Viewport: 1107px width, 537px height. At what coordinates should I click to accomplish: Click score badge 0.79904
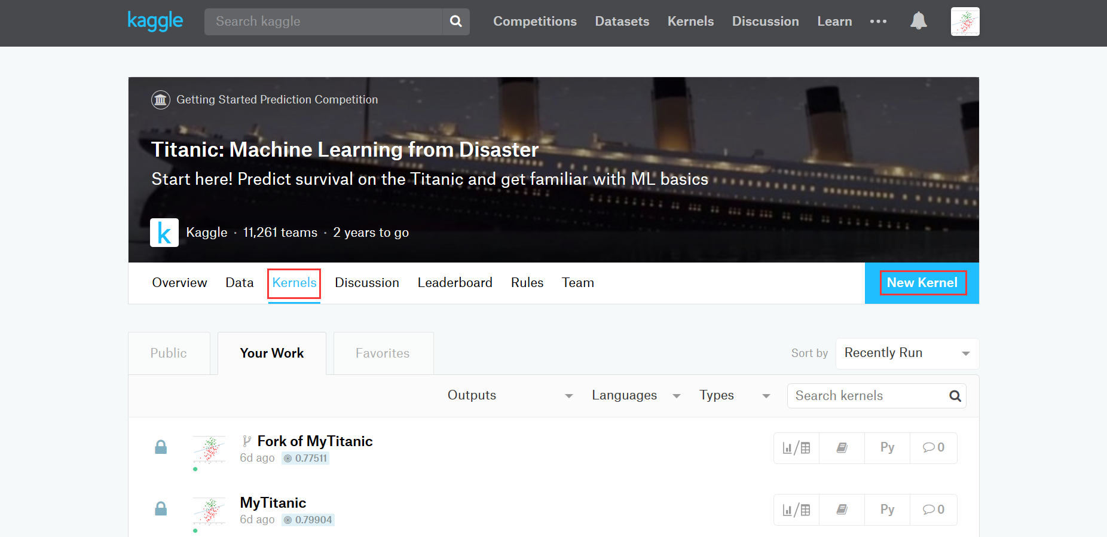308,520
